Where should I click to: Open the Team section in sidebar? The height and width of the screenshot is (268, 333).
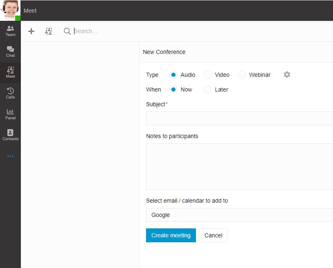click(10, 31)
